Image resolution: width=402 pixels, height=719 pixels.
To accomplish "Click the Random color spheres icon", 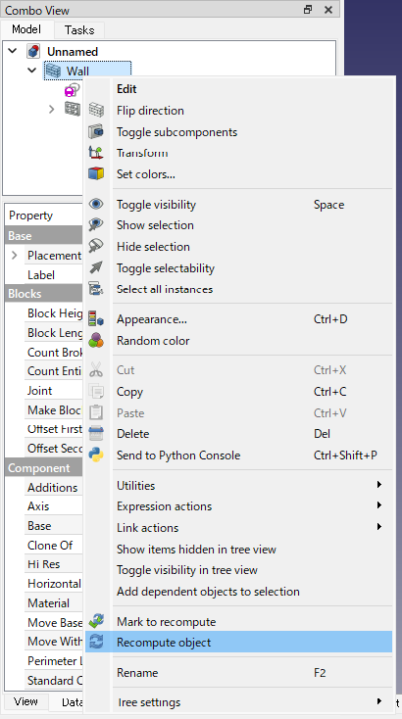I will [96, 341].
